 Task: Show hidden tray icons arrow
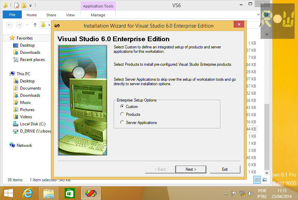point(226,194)
